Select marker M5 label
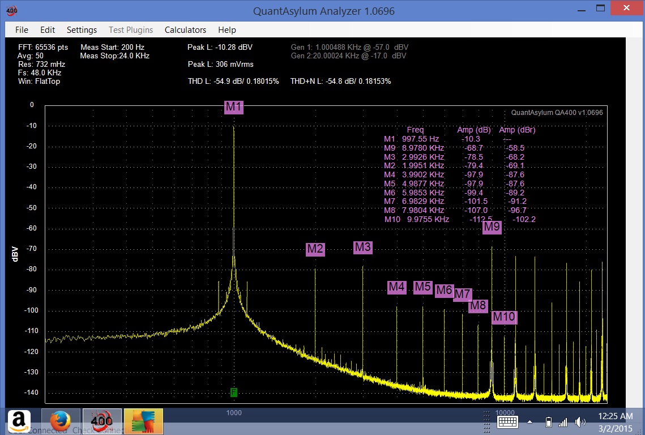 click(x=423, y=287)
